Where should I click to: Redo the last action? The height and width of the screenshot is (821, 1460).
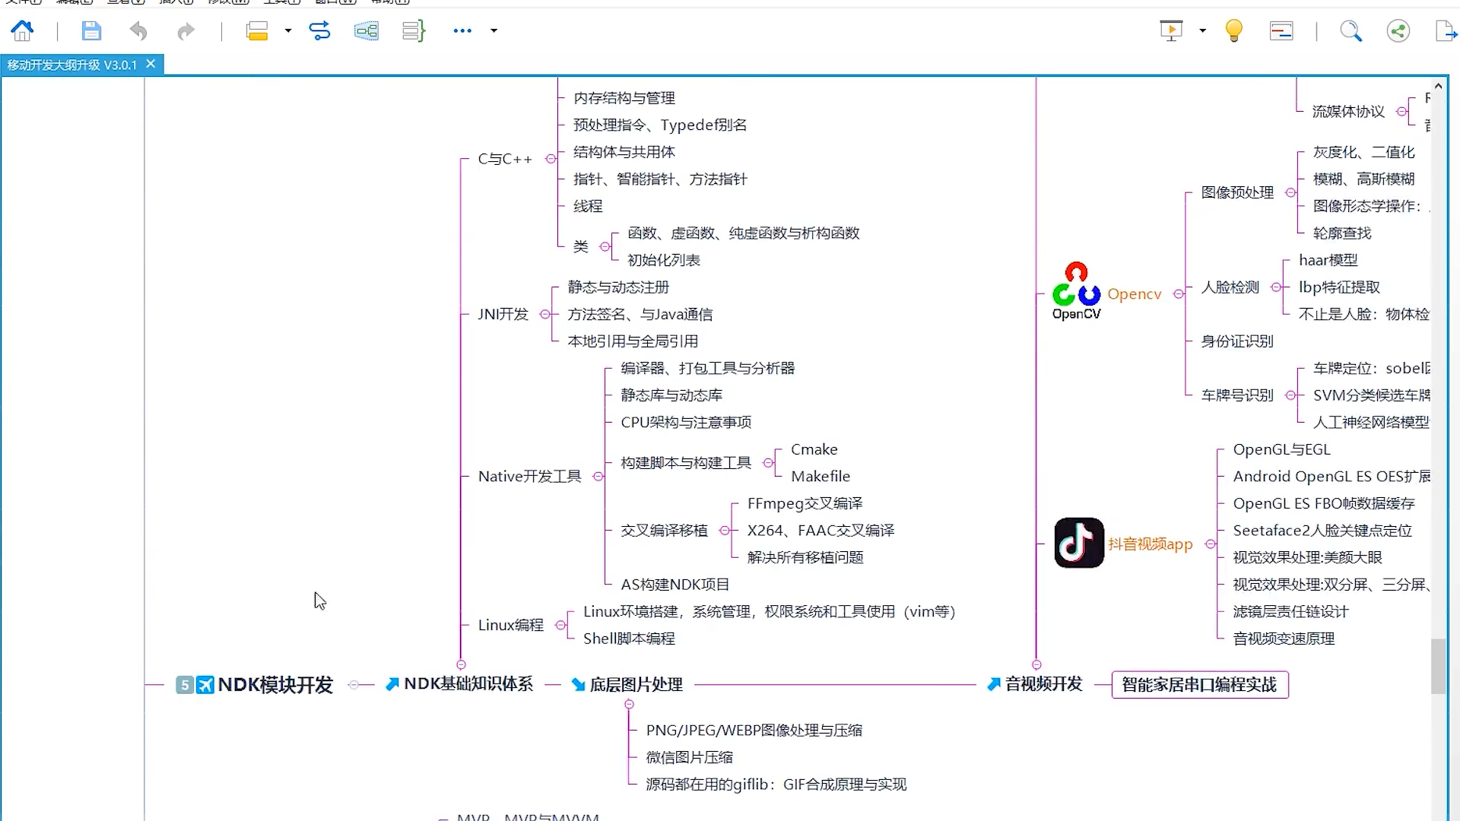[186, 31]
